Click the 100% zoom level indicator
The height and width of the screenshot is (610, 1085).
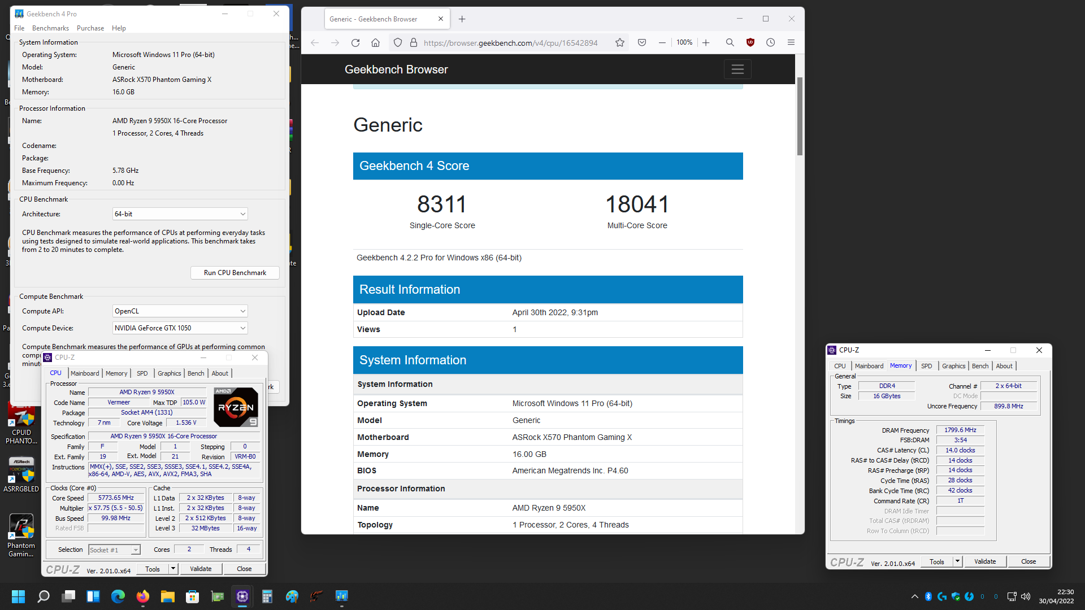684,42
